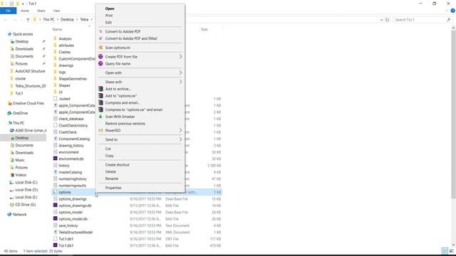The height and width of the screenshot is (256, 456).
Task: Choose Cut from context menu
Action: click(108, 149)
